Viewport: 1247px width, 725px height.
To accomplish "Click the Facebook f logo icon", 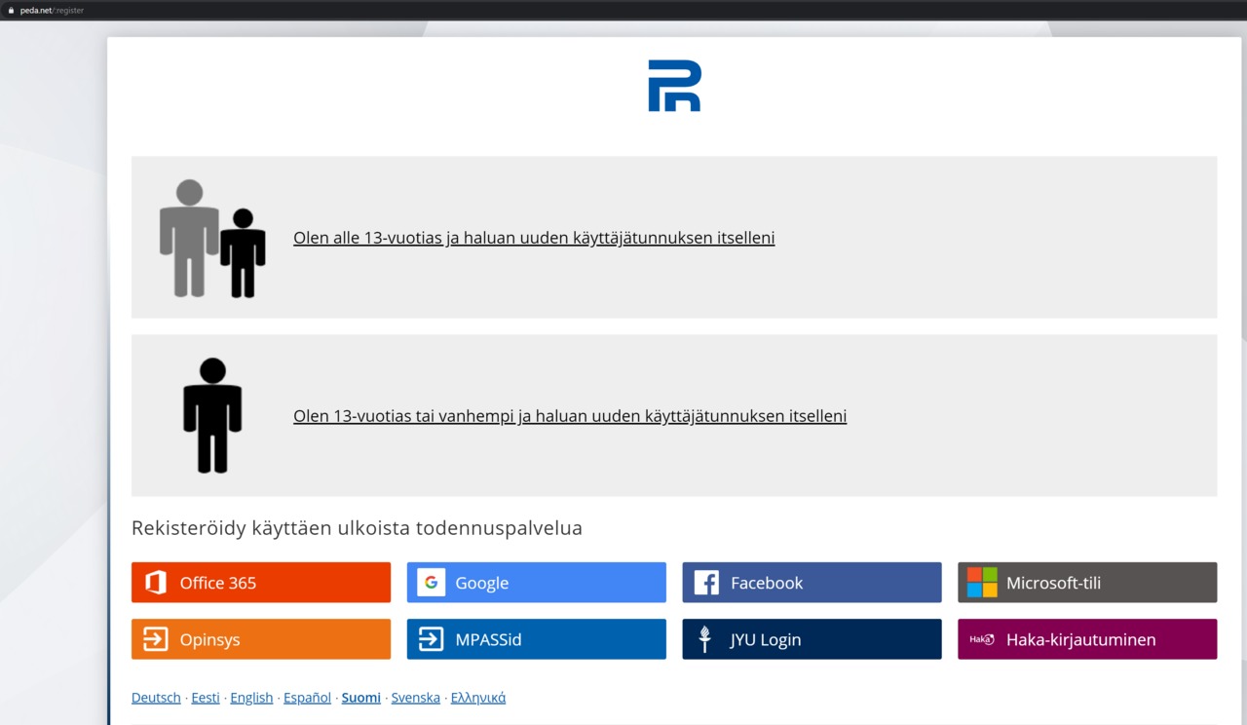I will (706, 583).
